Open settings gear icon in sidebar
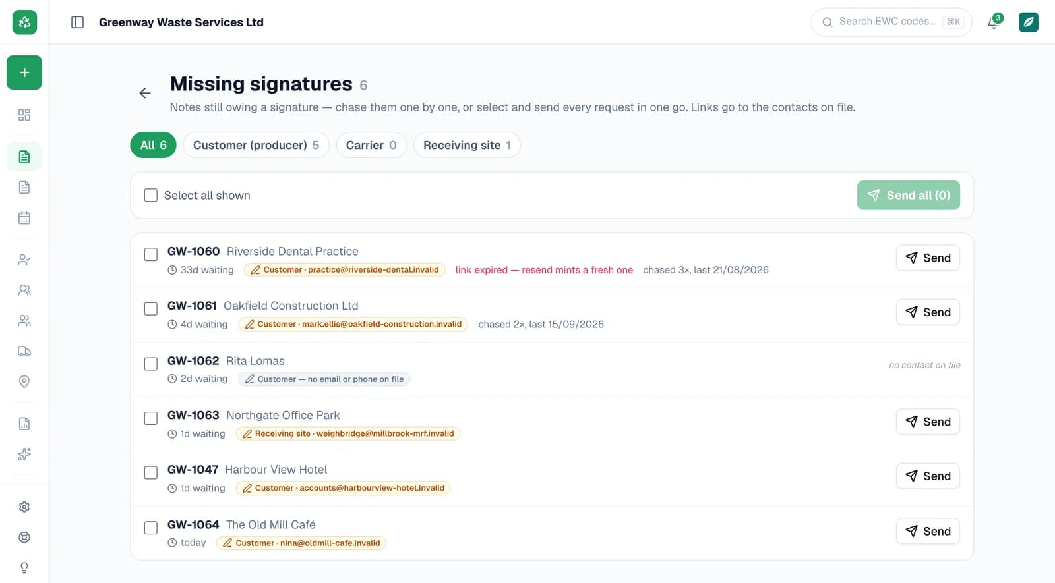Viewport: 1055px width, 583px height. 24,507
